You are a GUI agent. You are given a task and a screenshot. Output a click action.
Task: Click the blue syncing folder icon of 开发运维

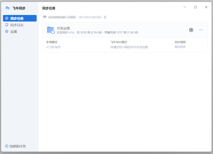[x=51, y=30]
